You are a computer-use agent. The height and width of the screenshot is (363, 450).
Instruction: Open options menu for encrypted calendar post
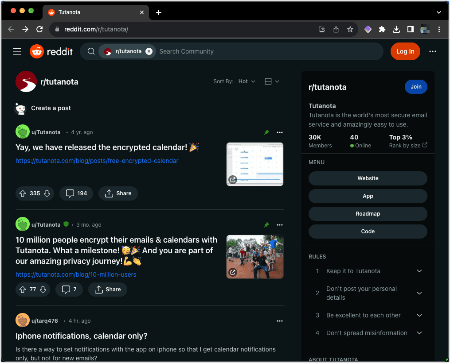[x=279, y=132]
